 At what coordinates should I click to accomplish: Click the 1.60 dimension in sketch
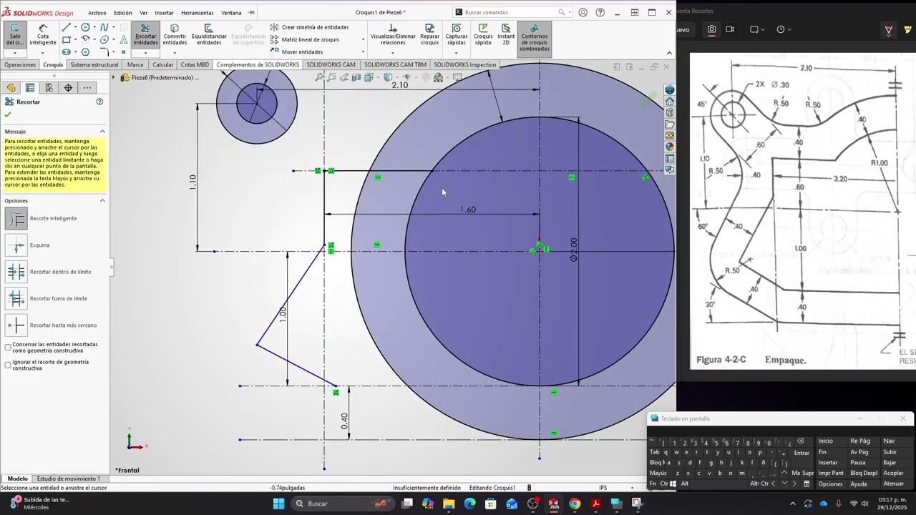click(468, 210)
